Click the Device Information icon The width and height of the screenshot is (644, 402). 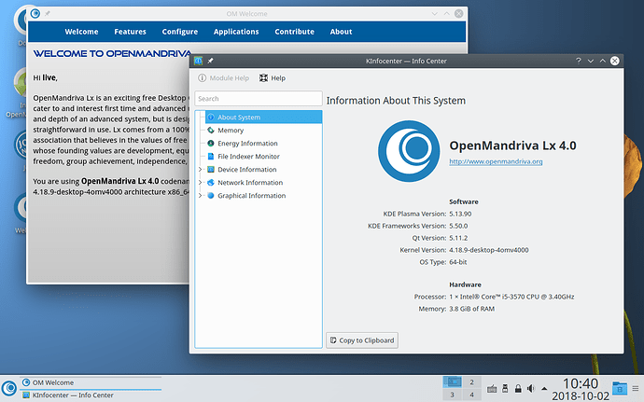(x=211, y=170)
